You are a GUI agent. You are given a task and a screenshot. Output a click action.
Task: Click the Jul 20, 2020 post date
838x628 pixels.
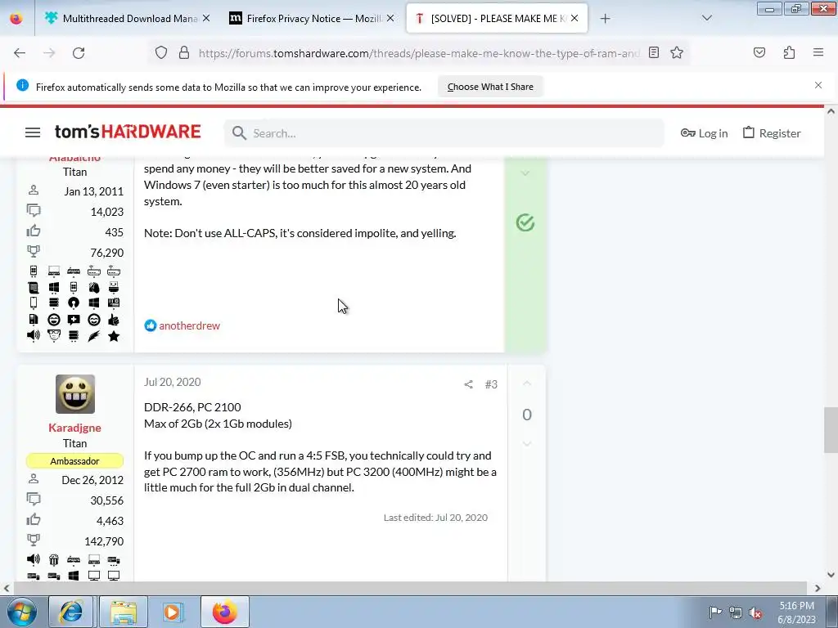[x=172, y=382]
